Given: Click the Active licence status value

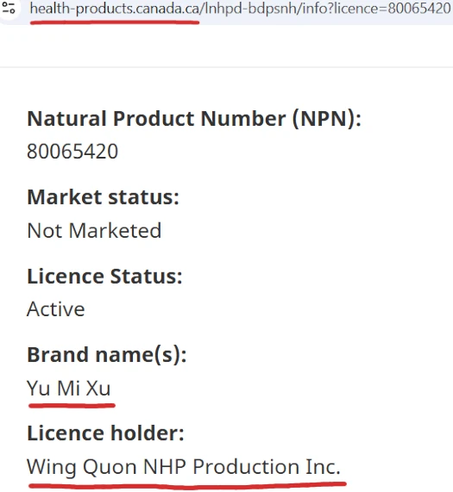Looking at the screenshot, I should coord(56,309).
